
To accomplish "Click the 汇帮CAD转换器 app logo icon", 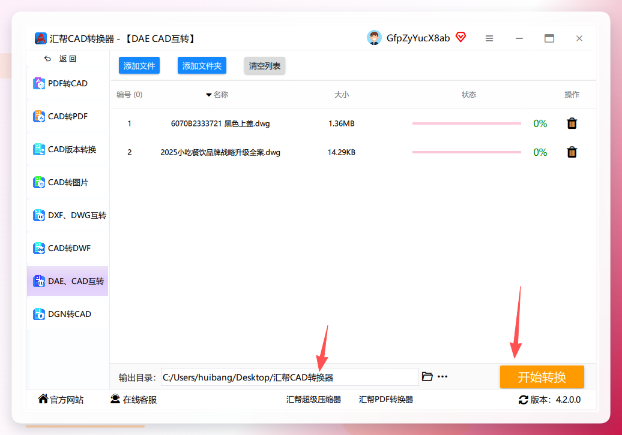I will (40, 38).
